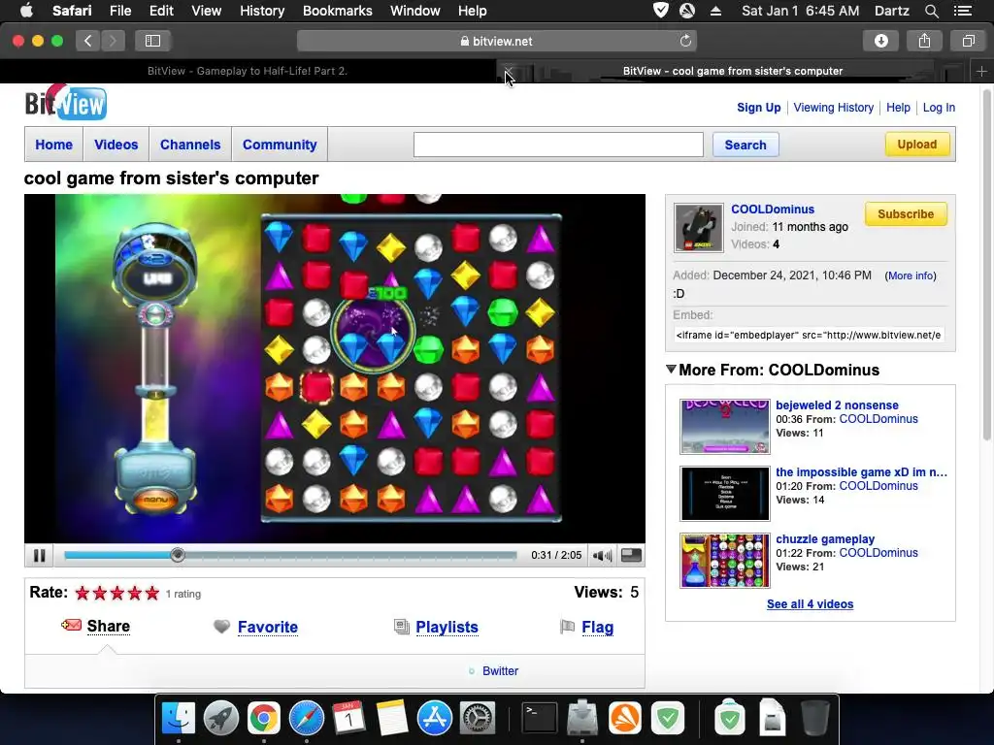Open the Channels nav tab
The image size is (994, 745).
click(x=190, y=145)
